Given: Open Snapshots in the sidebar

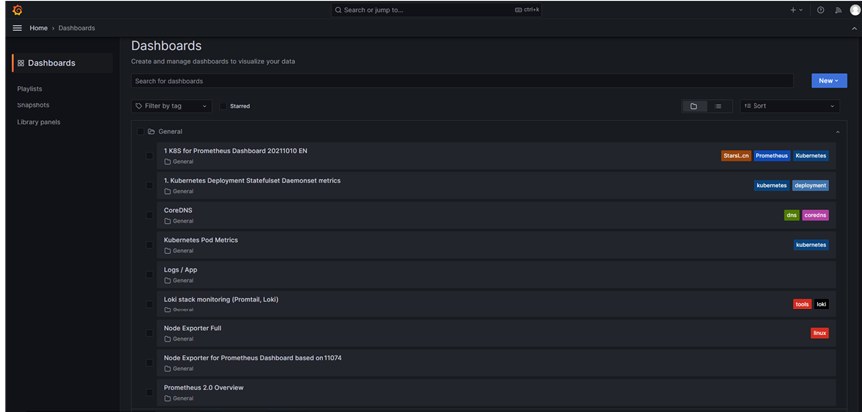Looking at the screenshot, I should pos(33,105).
